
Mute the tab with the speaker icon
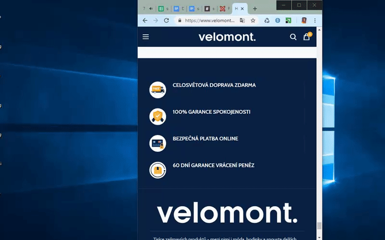click(x=151, y=9)
